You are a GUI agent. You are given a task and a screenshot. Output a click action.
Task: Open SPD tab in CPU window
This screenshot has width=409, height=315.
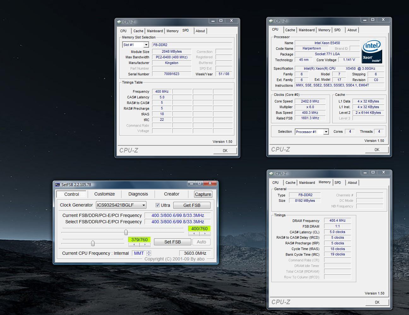click(337, 30)
